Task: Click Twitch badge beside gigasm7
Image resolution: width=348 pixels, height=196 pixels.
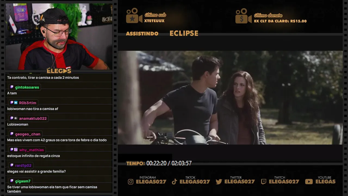Action: (x=12, y=181)
